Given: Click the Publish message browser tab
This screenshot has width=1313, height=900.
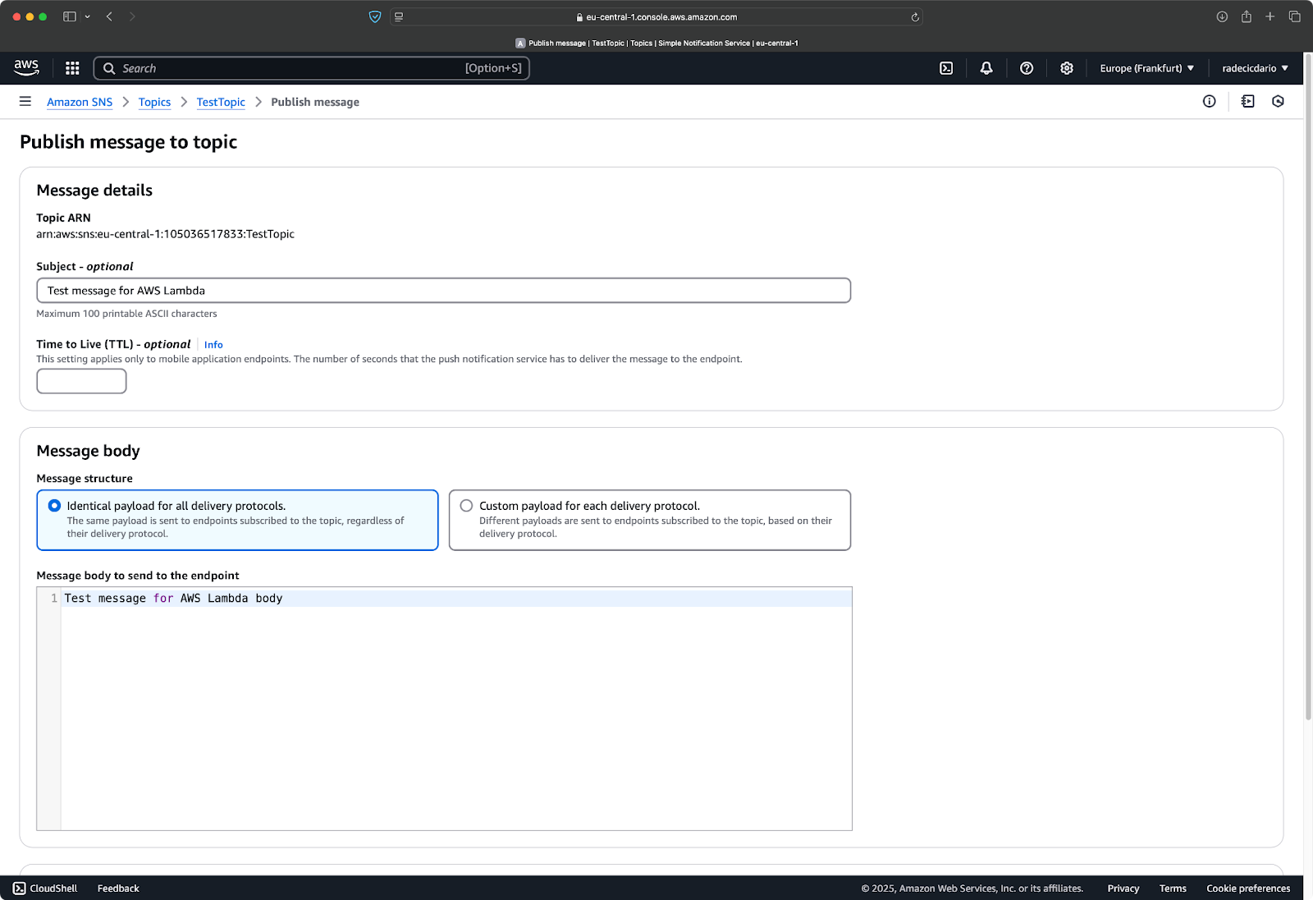Looking at the screenshot, I should click(x=656, y=43).
